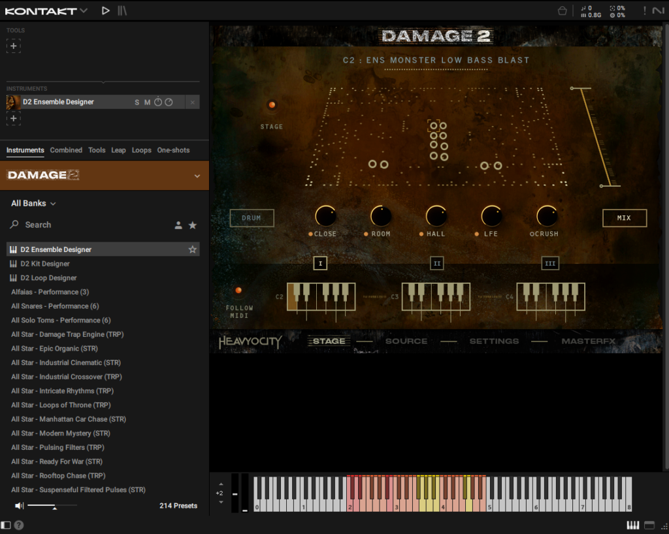Toggle the Follow MIDI light
This screenshot has height=534, width=669.
tap(238, 291)
